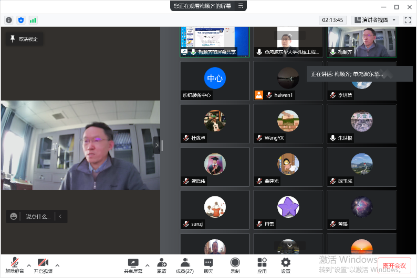Click the 共享屏幕 share screen icon
The height and width of the screenshot is (278, 417).
tap(133, 264)
